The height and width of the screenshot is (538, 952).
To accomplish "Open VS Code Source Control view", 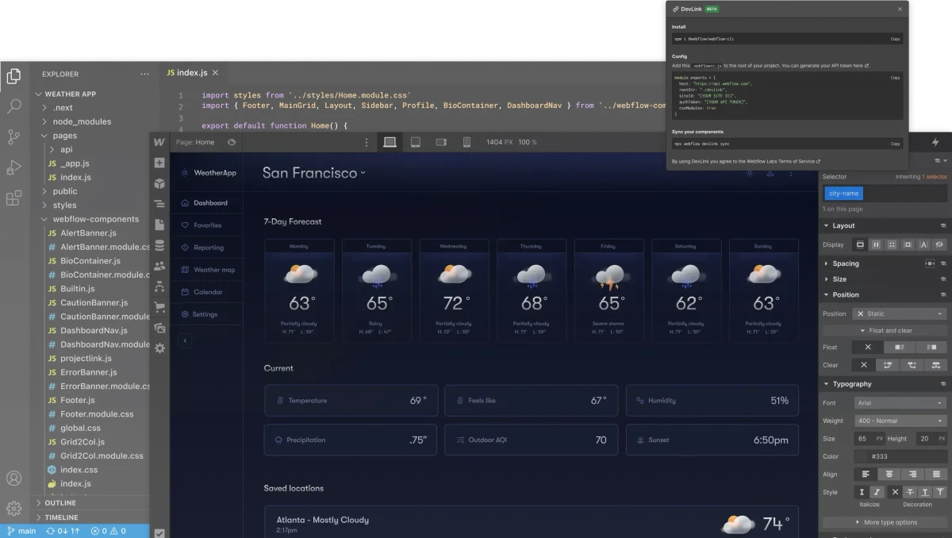I will click(13, 136).
